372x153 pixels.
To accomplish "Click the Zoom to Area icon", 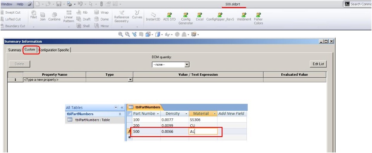I will (127, 35).
